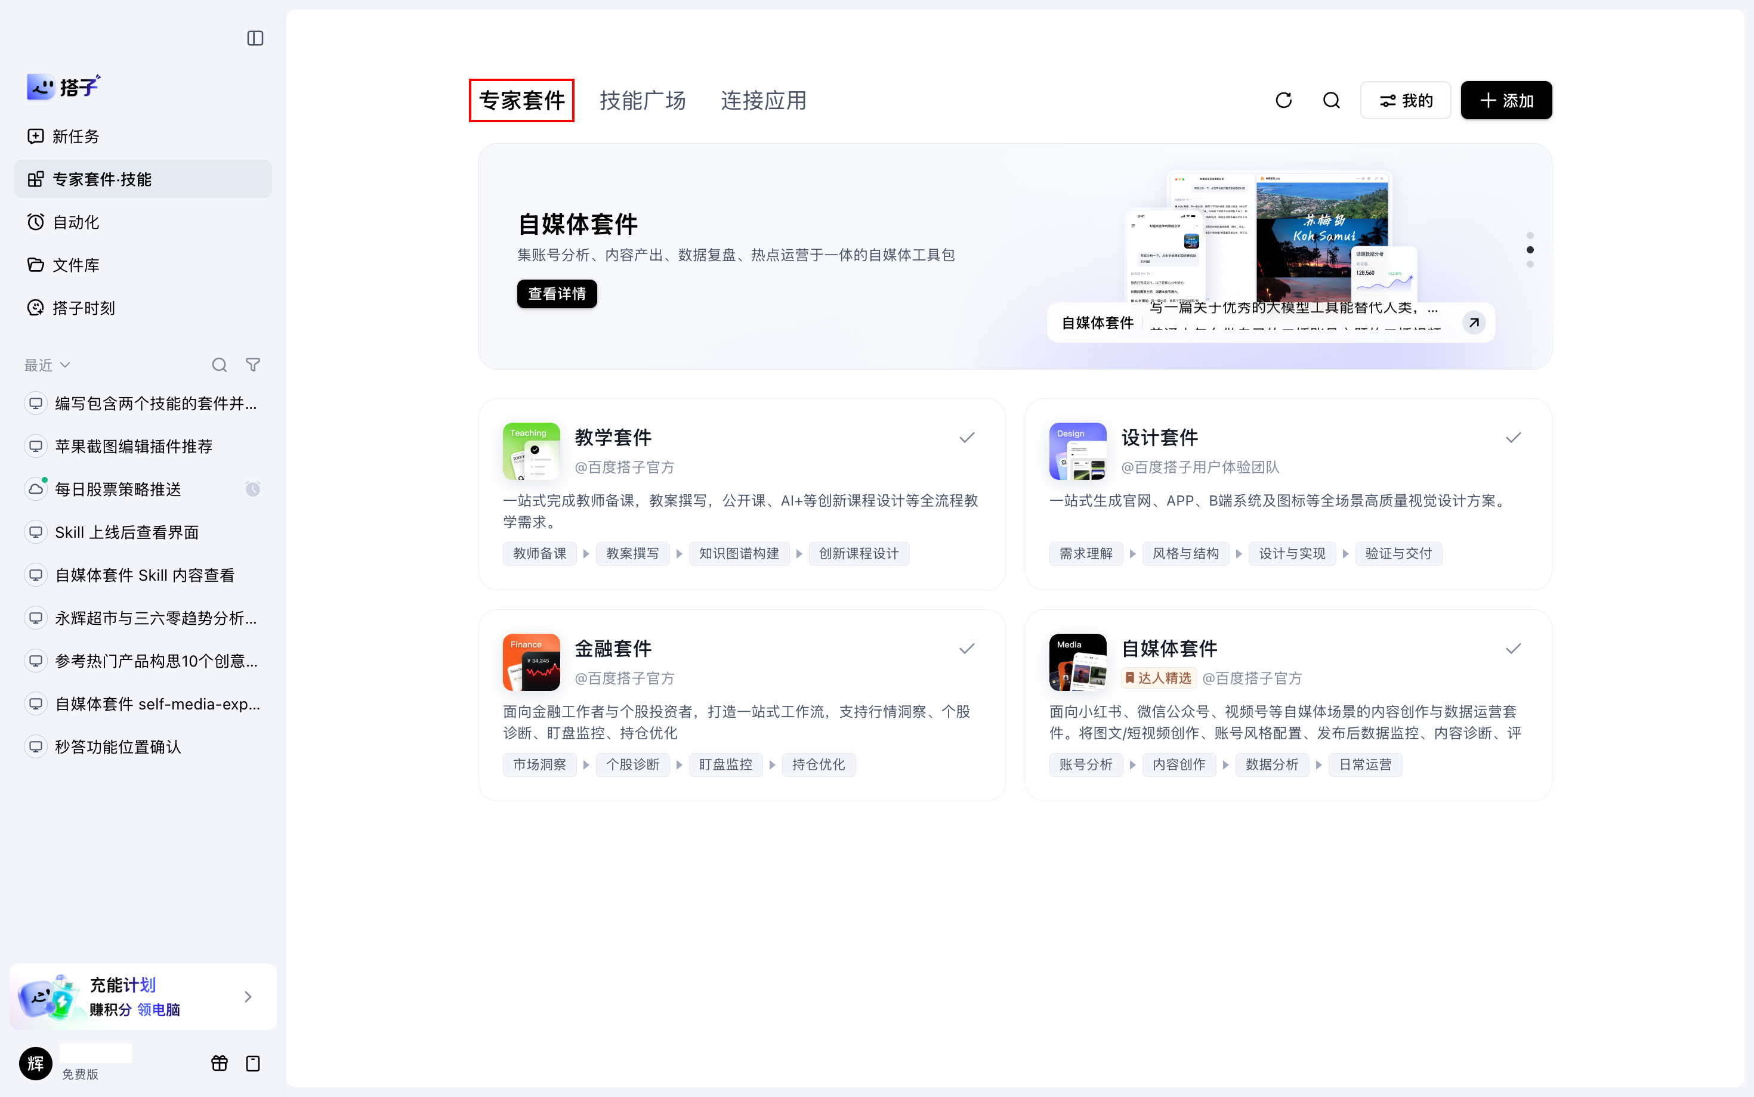Refresh the kit list

pyautogui.click(x=1283, y=100)
